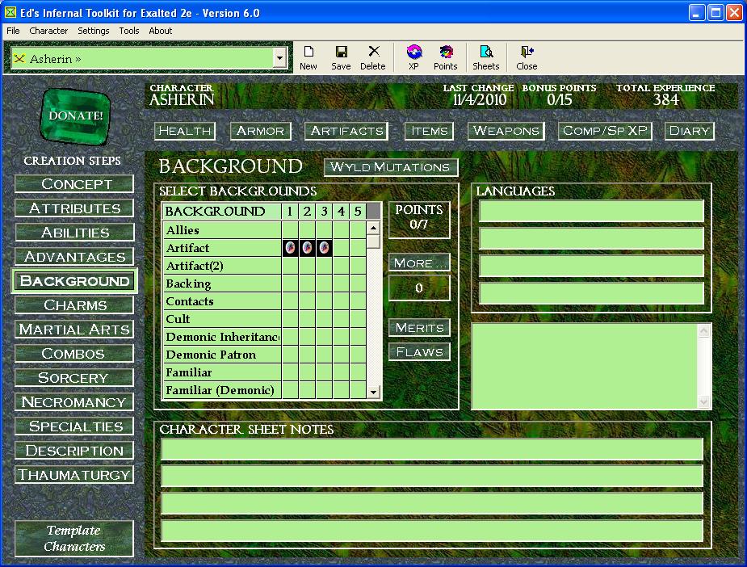
Task: Open the File menu
Action: (x=13, y=31)
